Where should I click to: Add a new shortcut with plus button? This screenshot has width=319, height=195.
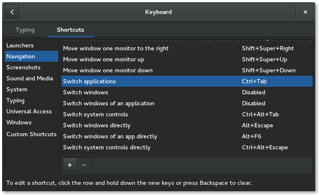[69, 165]
